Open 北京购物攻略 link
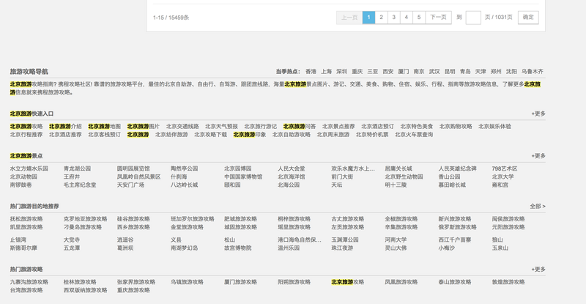The height and width of the screenshot is (304, 586). (x=456, y=127)
